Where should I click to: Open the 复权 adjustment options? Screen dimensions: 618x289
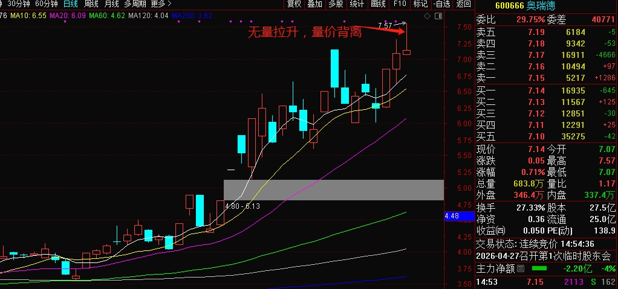[294, 4]
